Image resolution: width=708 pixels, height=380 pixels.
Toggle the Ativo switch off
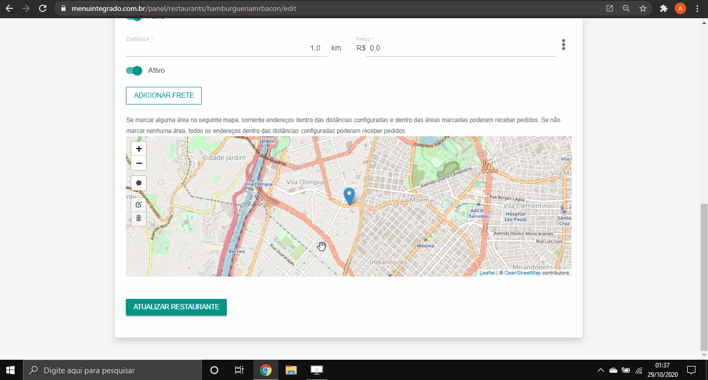coord(134,70)
